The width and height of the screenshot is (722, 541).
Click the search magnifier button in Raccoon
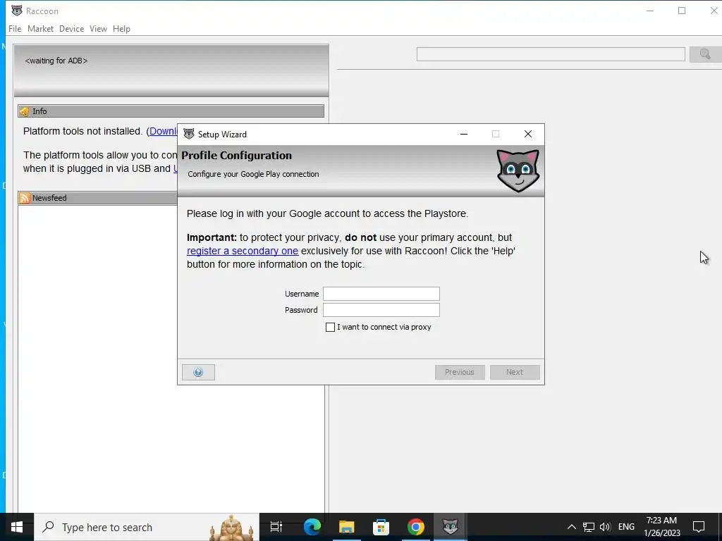705,54
